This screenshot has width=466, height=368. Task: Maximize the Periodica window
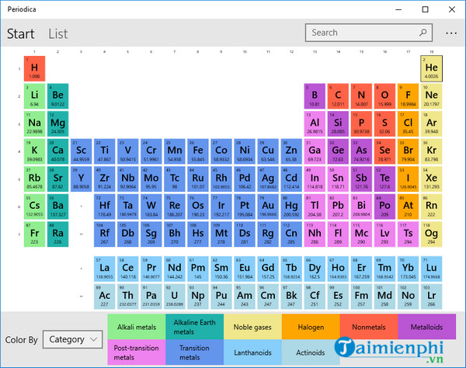(x=425, y=9)
